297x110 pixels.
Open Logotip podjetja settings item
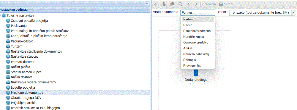point(23,88)
